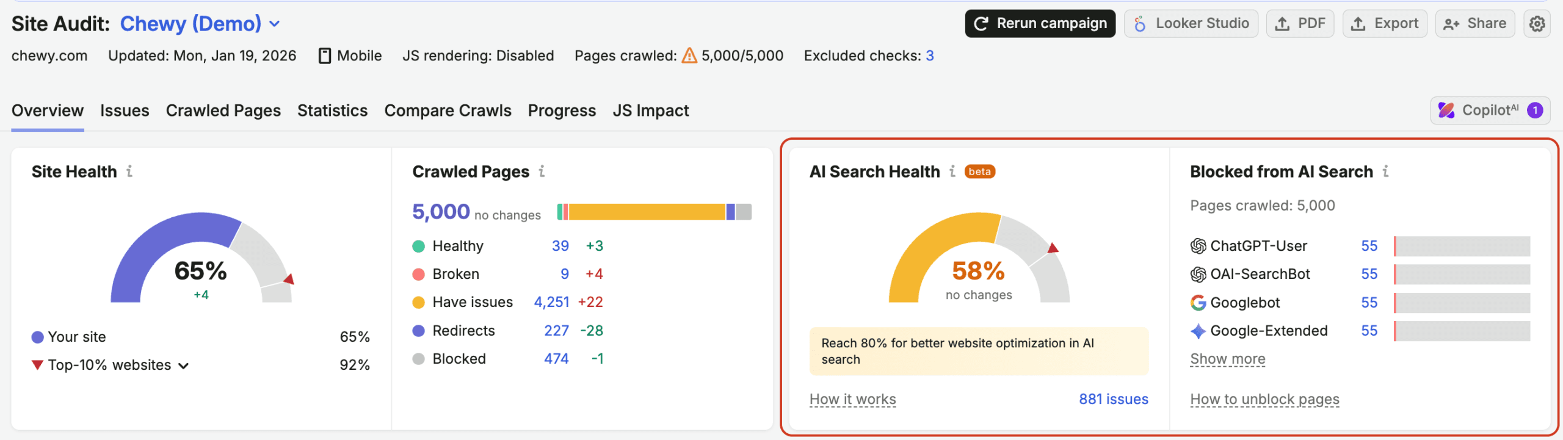Viewport: 1563px width, 440px height.
Task: Click Google-Extended blocked count 55
Action: (x=1369, y=331)
